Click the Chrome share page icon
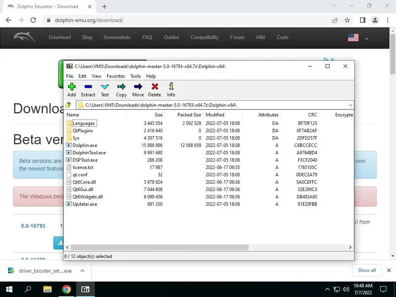396x297 pixels. coord(335,20)
